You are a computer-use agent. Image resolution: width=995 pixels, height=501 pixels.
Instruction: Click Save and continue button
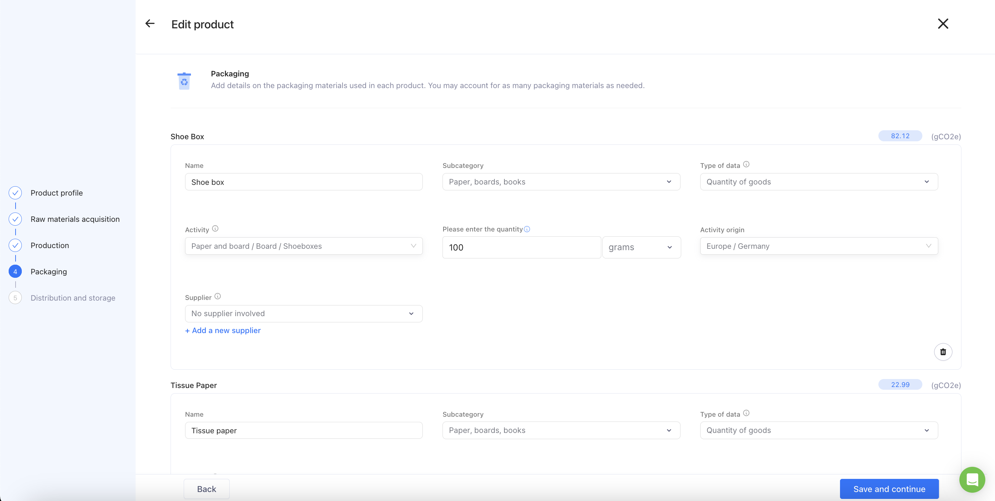click(x=889, y=489)
